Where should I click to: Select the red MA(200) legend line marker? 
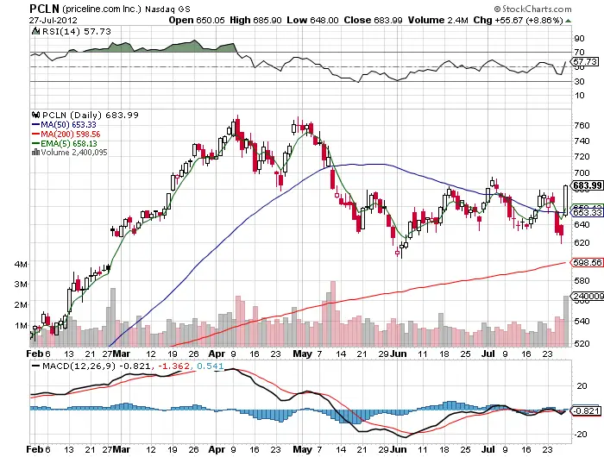coord(35,135)
